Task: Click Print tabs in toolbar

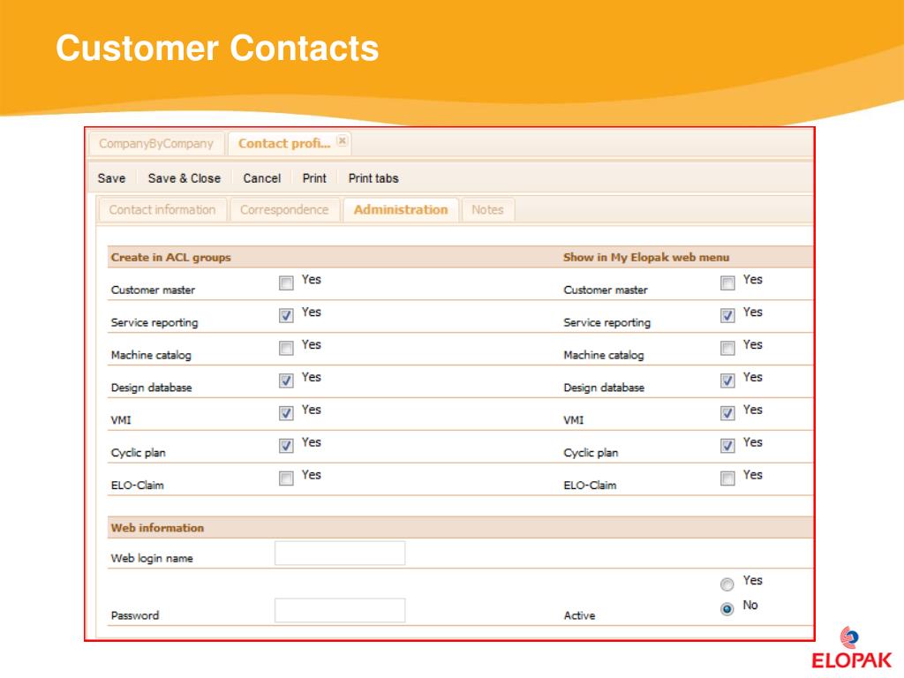Action: click(x=373, y=178)
